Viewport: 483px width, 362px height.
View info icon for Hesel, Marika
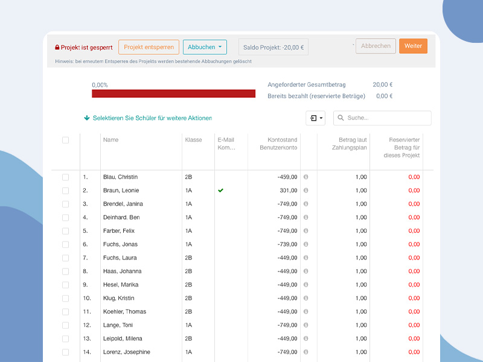pos(305,285)
